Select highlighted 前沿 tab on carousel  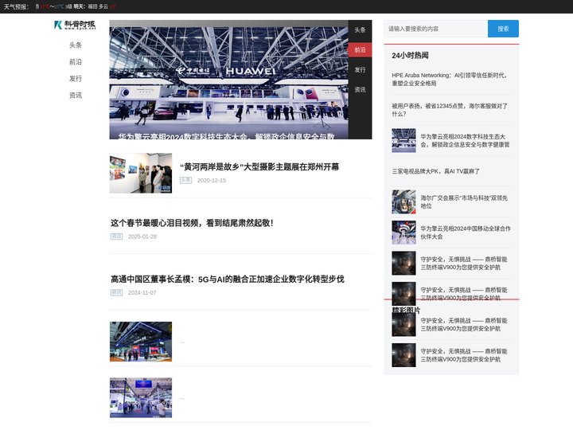(360, 49)
